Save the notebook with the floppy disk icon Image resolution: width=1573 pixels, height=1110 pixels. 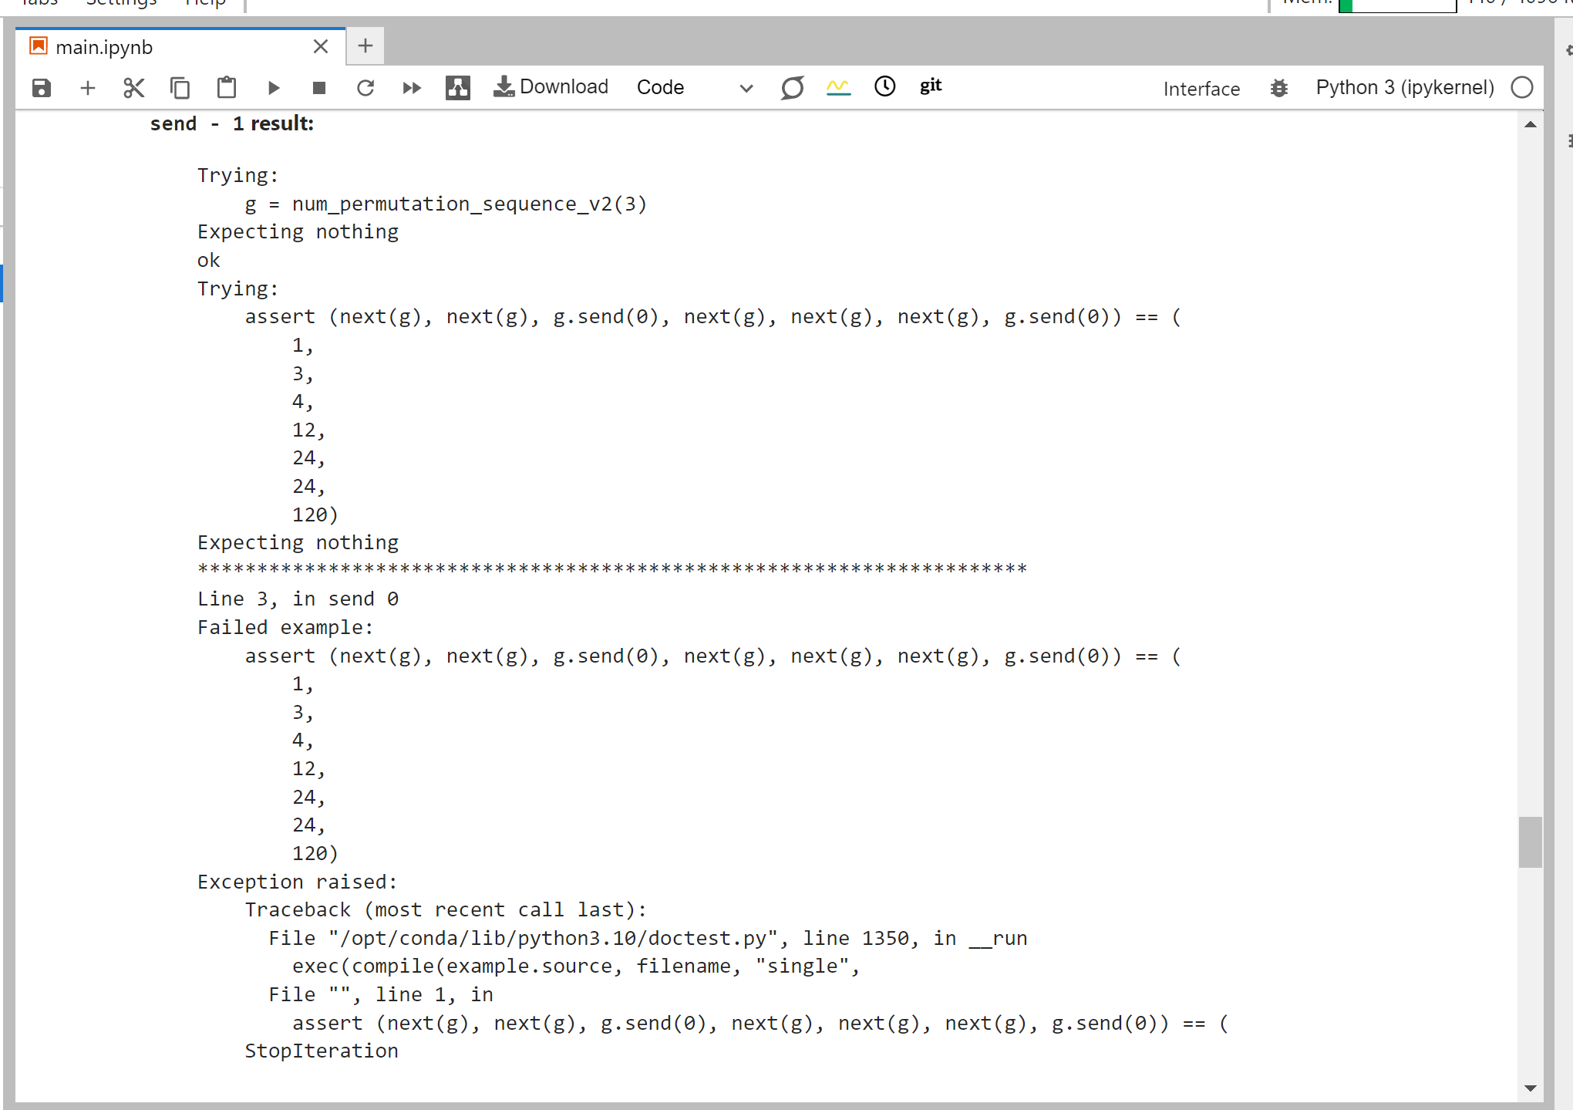42,88
